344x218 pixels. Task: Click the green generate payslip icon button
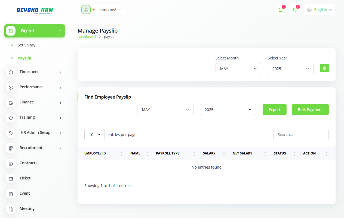(x=324, y=68)
